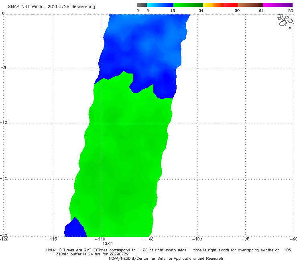
Task: Click the color bar label "50"
Action: pos(237,11)
